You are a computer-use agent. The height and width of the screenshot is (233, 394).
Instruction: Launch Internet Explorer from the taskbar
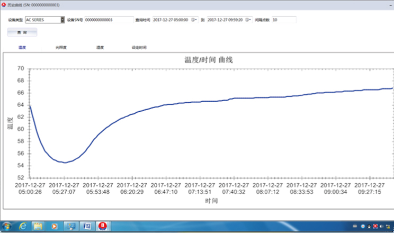(23, 226)
